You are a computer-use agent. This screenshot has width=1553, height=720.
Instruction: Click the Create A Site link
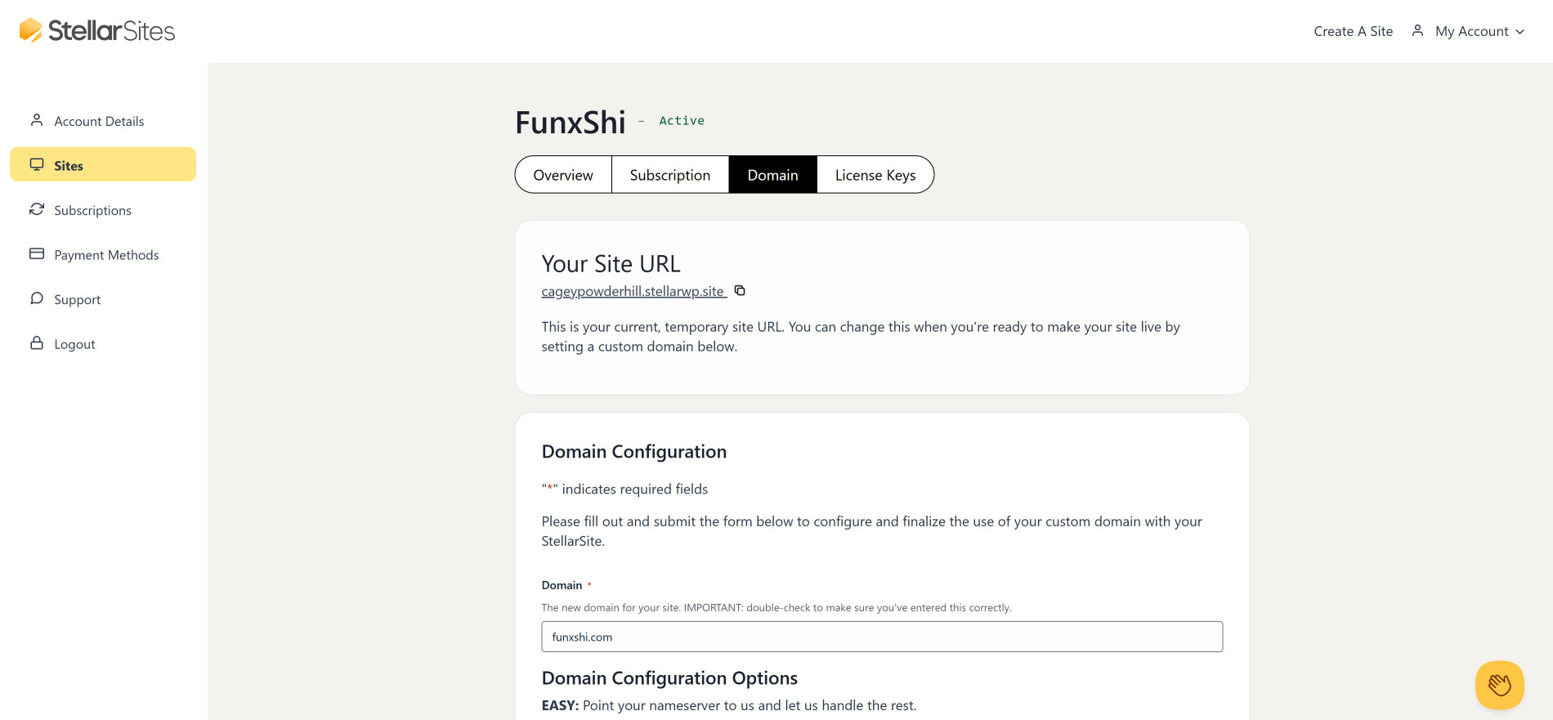[x=1353, y=31]
